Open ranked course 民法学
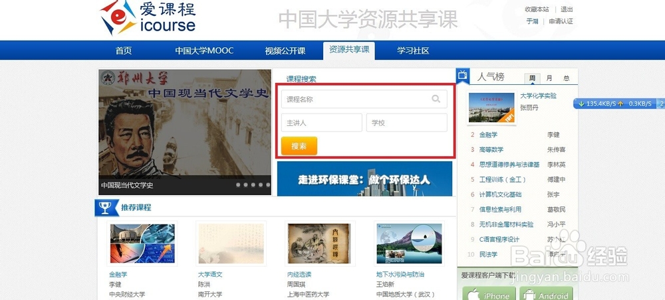 click(x=488, y=254)
